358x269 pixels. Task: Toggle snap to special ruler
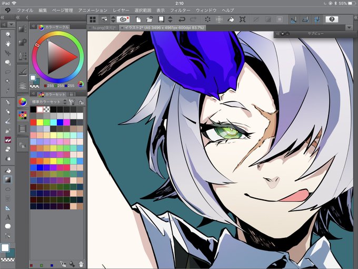coord(305,20)
